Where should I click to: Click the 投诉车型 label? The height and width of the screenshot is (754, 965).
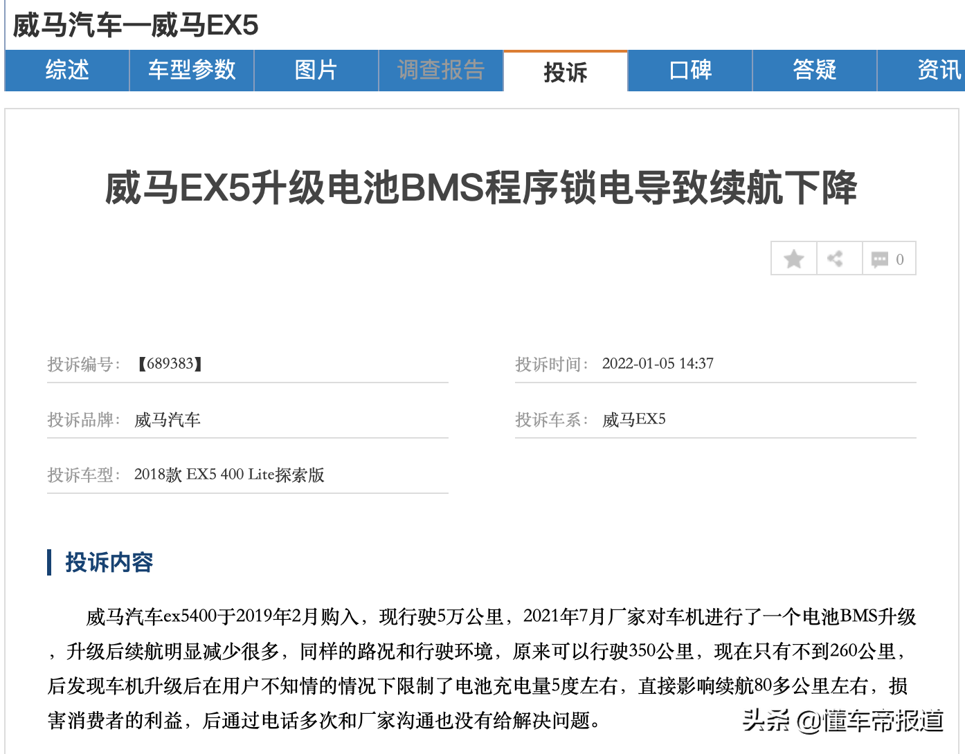tap(83, 475)
